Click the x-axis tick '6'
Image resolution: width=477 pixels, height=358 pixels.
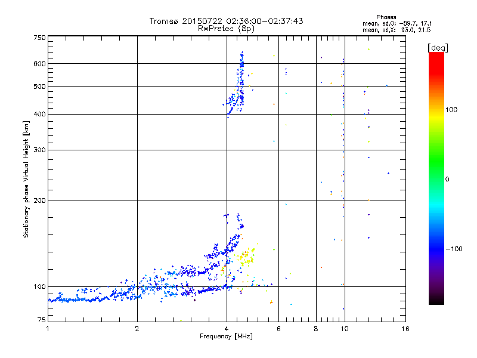point(278,329)
